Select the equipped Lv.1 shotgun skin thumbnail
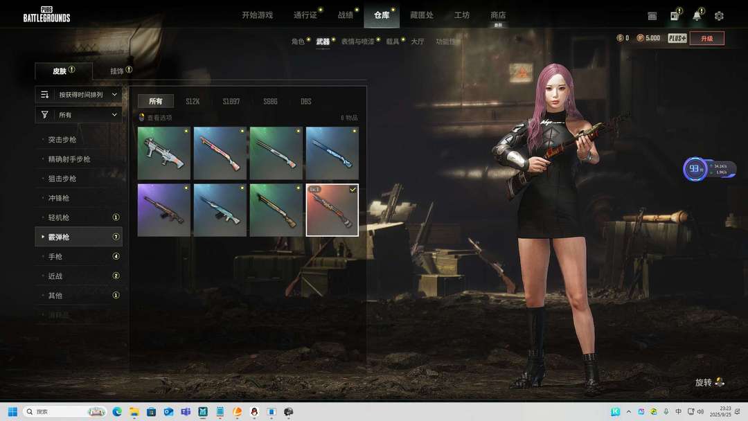 pos(332,210)
